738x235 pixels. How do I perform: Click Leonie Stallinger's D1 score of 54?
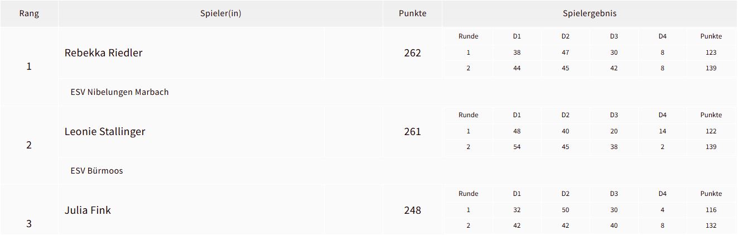pos(517,147)
